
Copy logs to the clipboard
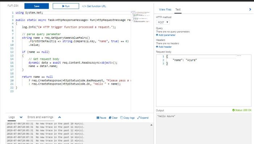tap(127, 118)
